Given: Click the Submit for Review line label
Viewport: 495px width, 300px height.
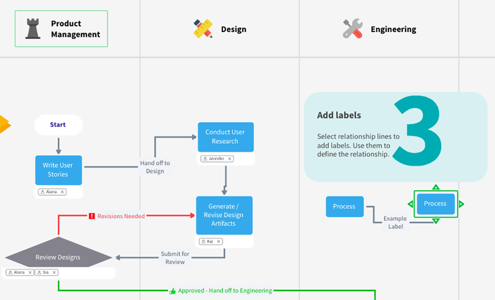Looking at the screenshot, I should point(175,258).
